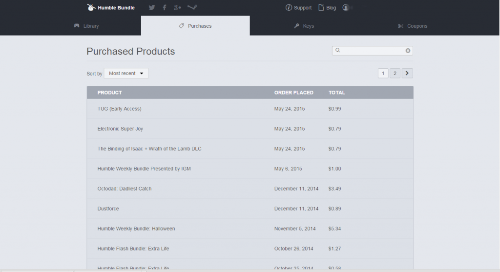
Task: Click the $0.99 total for TUG
Action: point(334,109)
